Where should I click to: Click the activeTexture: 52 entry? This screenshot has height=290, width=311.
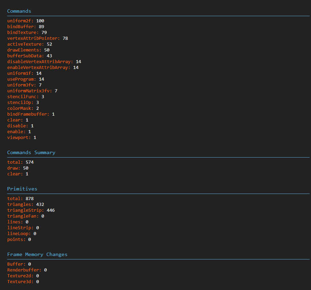29,44
